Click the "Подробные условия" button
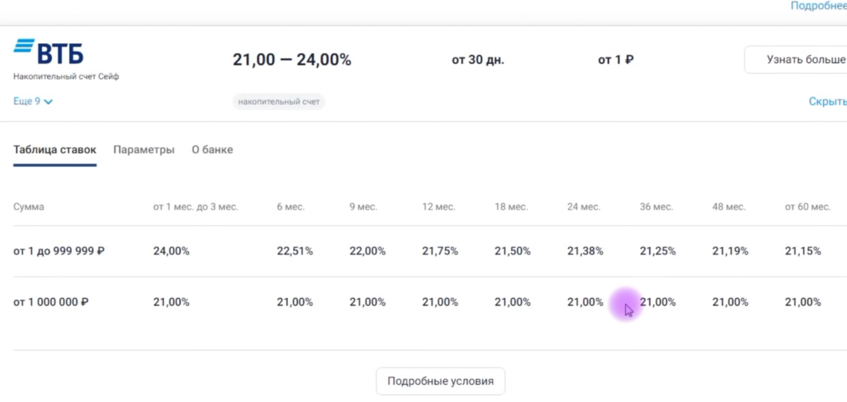 coord(440,382)
